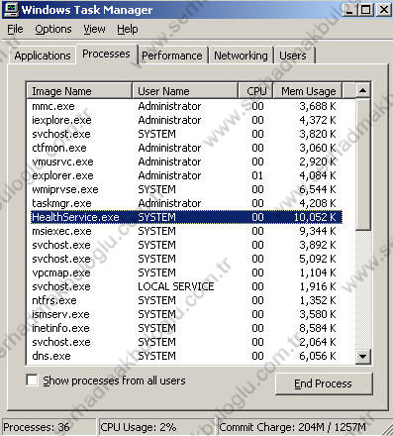393x436 pixels.
Task: Open the Networking tab
Action: (x=241, y=55)
